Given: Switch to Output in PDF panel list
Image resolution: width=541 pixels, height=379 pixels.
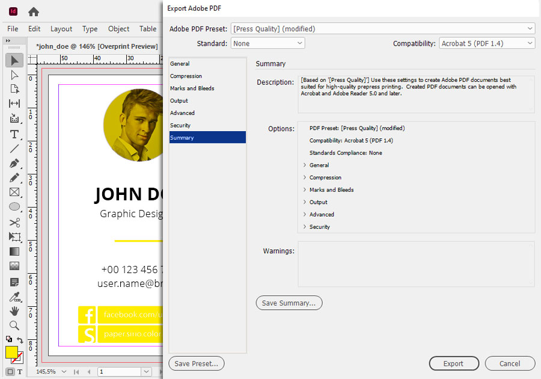Looking at the screenshot, I should coord(207,101).
